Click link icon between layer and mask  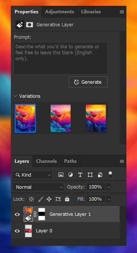coord(35,214)
